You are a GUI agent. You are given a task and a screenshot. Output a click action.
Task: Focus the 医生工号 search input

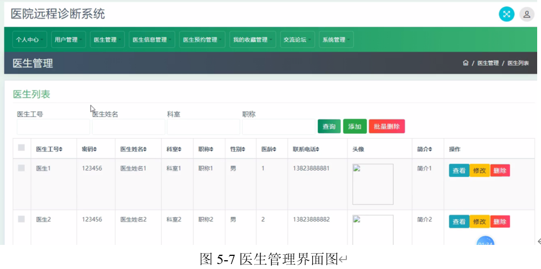coord(54,127)
